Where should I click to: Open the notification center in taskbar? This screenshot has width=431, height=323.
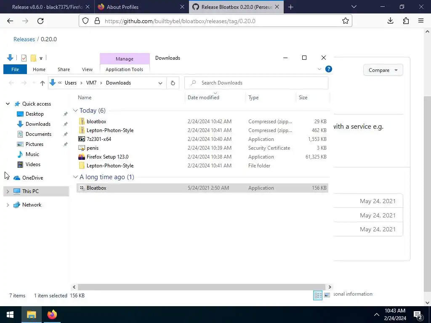coord(418,315)
